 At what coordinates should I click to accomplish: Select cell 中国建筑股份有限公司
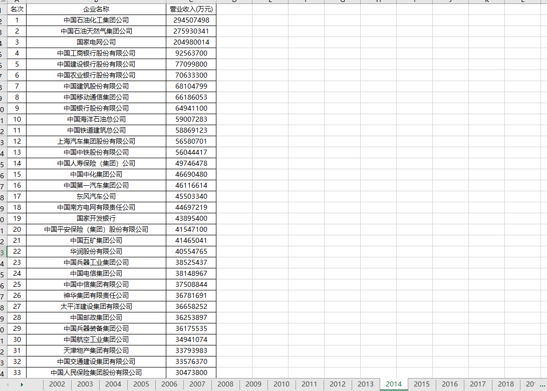pos(96,86)
